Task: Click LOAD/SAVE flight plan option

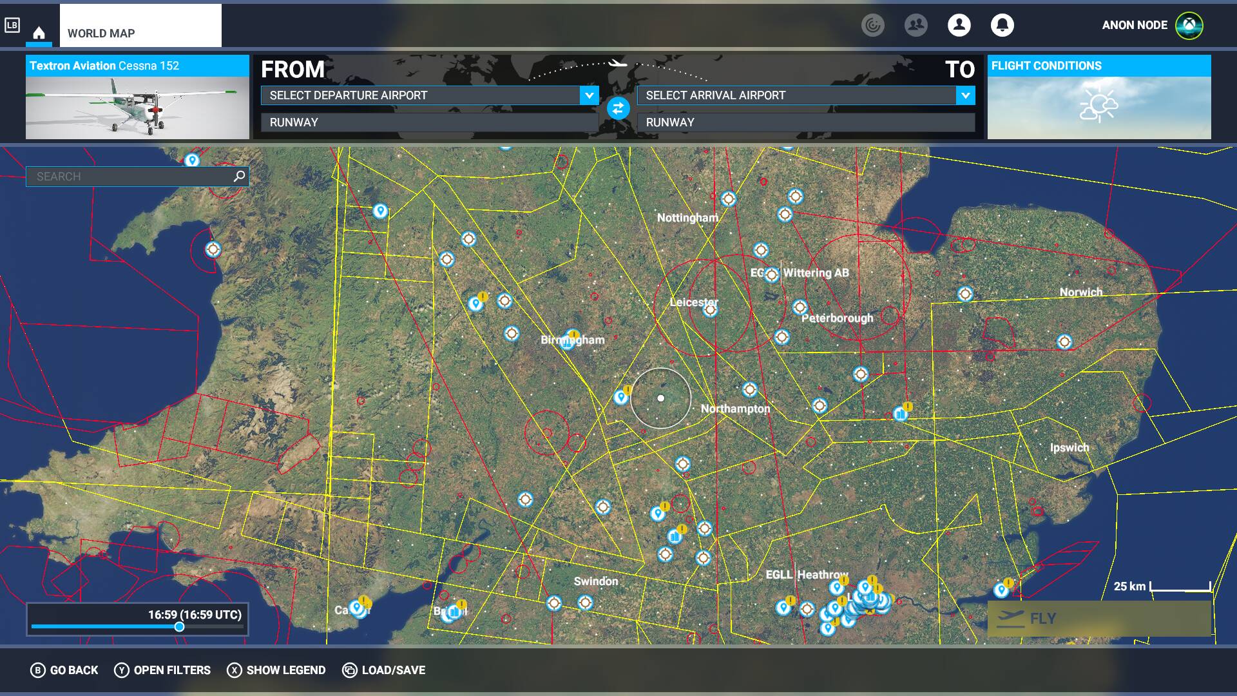Action: pyautogui.click(x=394, y=670)
